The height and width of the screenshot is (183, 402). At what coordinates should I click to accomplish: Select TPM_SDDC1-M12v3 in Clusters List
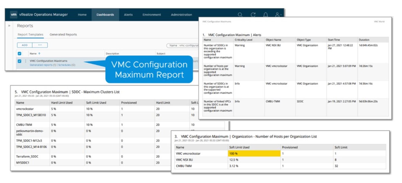pos(29,141)
